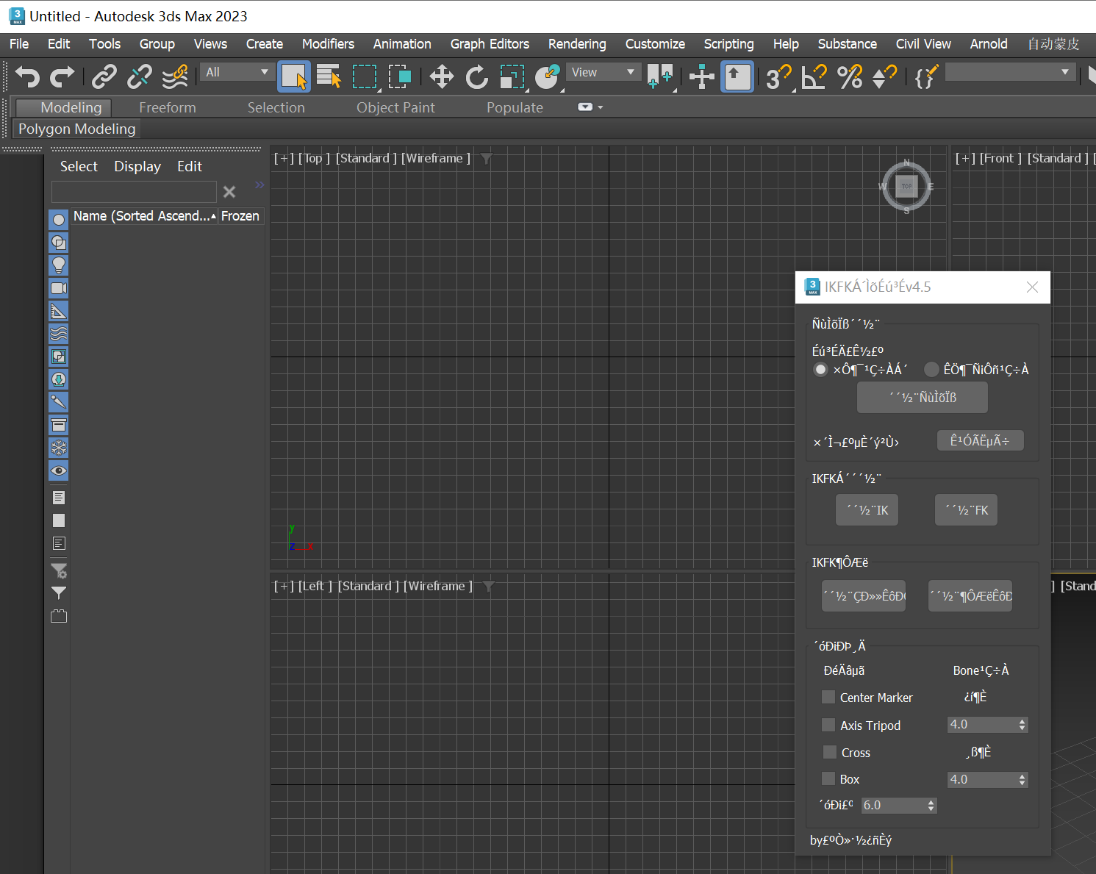1096x874 pixels.
Task: Click the Undo arrow in main toolbar
Action: coord(27,76)
